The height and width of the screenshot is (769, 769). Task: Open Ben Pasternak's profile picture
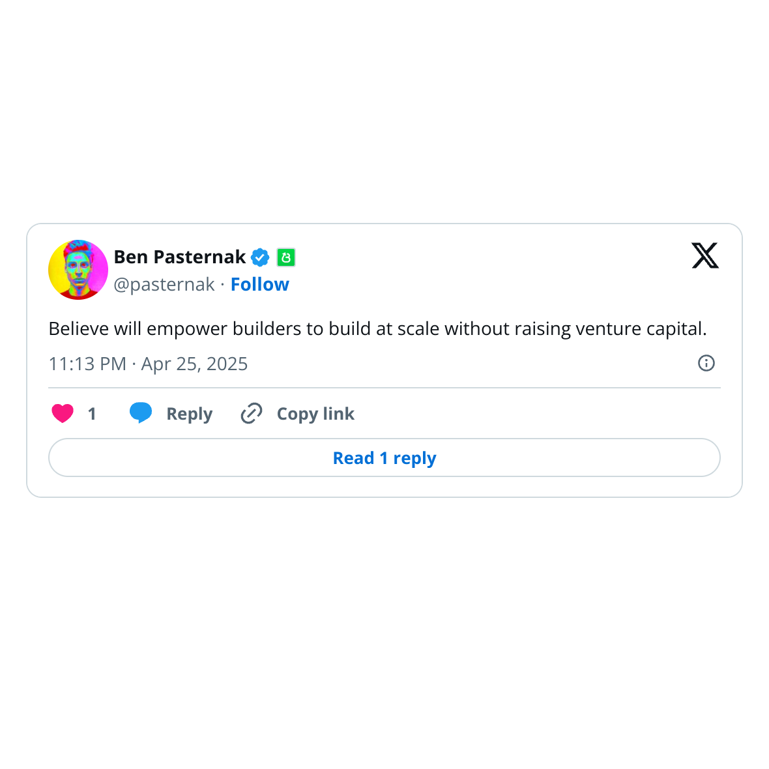[x=78, y=270]
